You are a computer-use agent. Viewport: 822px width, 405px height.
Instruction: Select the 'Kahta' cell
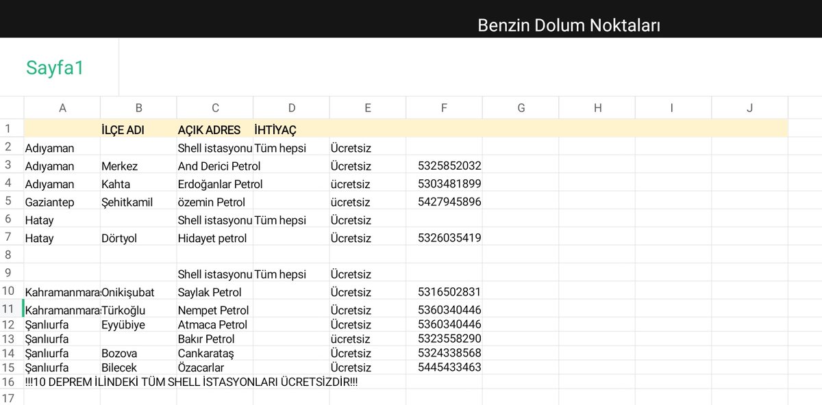point(138,184)
